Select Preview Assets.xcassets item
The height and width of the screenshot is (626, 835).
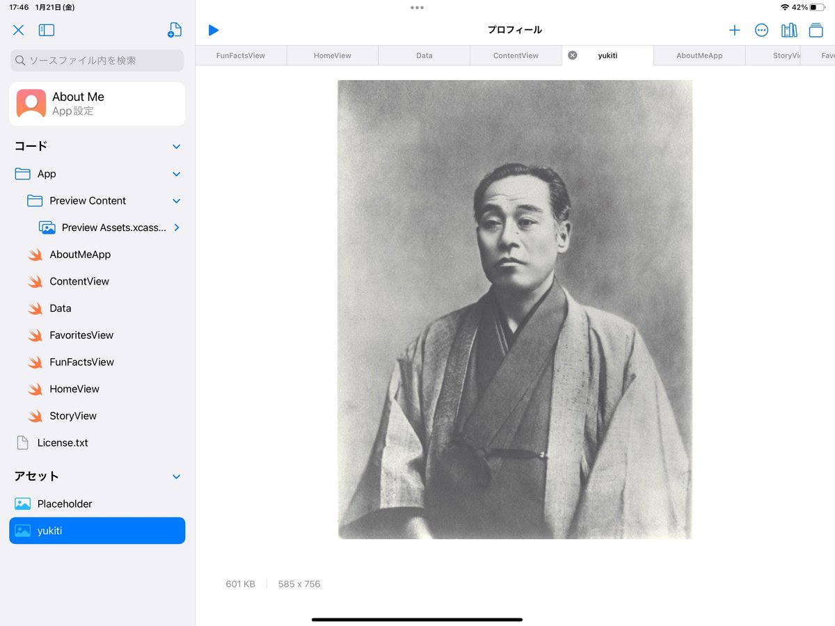(97, 227)
